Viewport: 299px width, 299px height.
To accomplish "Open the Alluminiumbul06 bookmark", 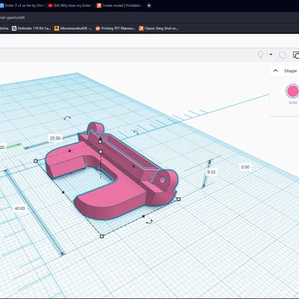I will pyautogui.click(x=73, y=28).
